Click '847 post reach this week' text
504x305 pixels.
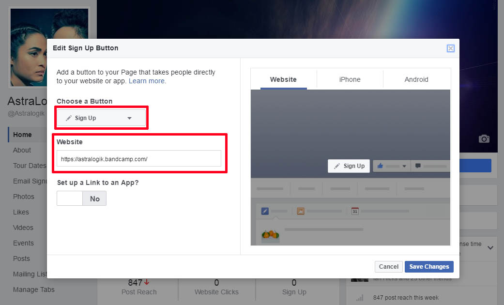(406, 298)
